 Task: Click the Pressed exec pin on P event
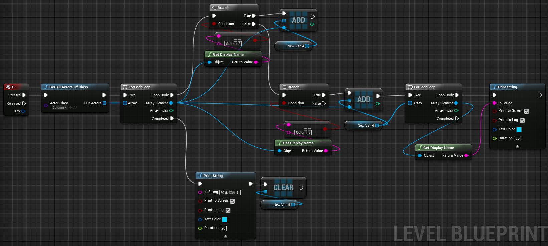[x=24, y=95]
